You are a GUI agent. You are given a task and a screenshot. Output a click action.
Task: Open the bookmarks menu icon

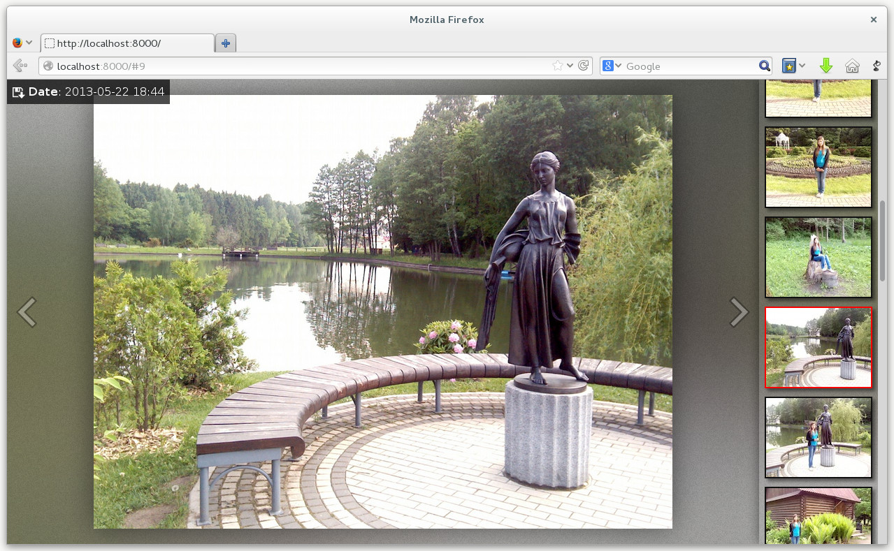pyautogui.click(x=788, y=66)
